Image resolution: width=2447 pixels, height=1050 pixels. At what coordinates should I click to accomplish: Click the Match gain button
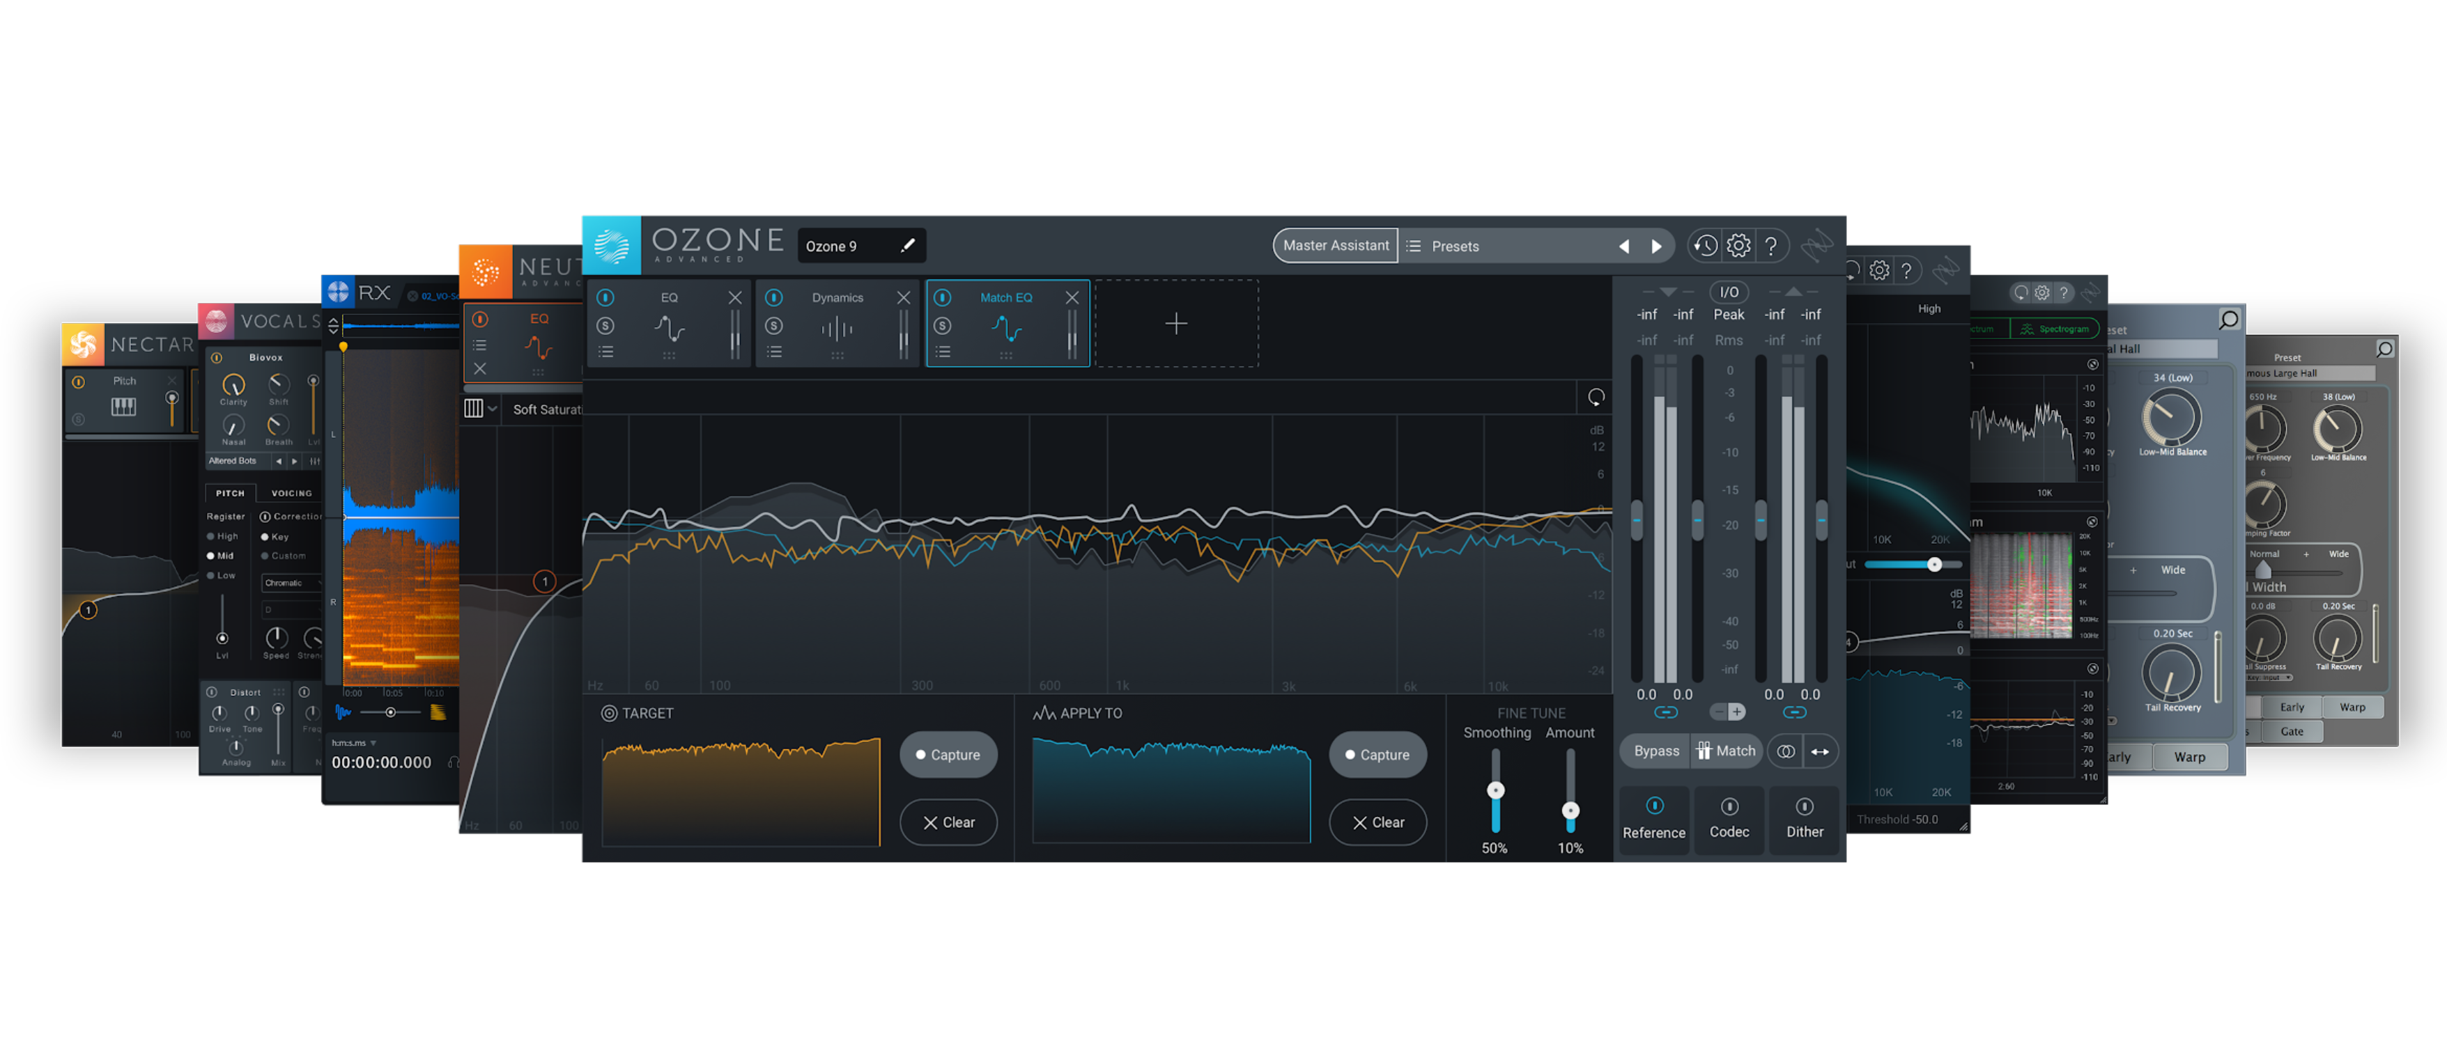(1726, 751)
